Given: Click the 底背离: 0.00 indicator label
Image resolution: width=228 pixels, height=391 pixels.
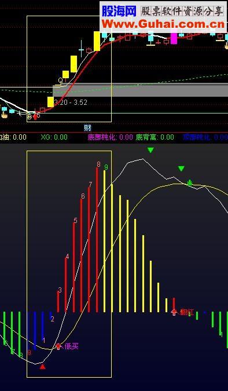Looking at the screenshot, I should (155, 137).
